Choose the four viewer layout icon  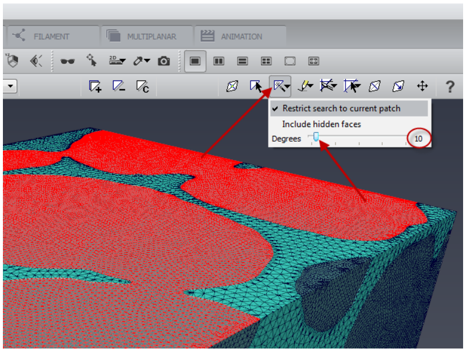click(x=266, y=61)
